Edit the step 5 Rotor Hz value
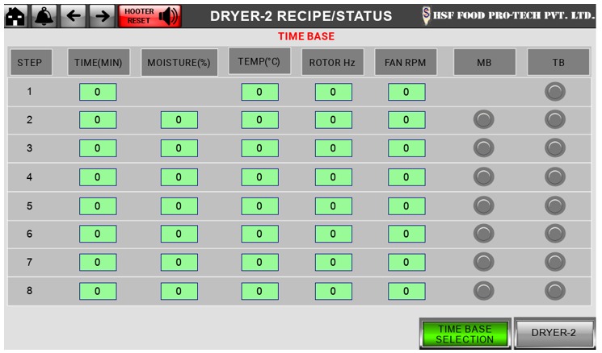Screen dimensions: 602x353 click(333, 206)
